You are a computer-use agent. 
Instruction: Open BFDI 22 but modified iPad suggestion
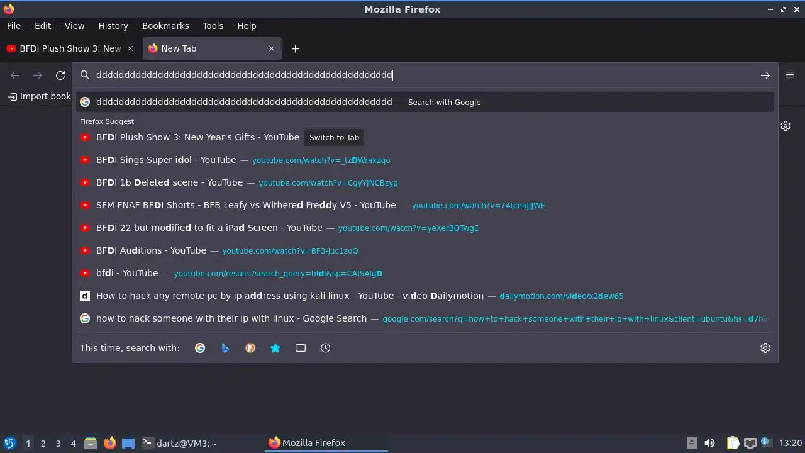click(425, 228)
